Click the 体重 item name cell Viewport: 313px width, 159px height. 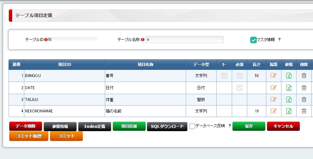point(145,100)
